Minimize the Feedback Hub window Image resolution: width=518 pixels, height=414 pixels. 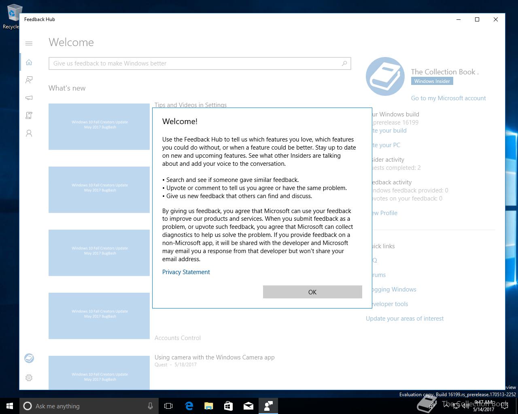459,19
